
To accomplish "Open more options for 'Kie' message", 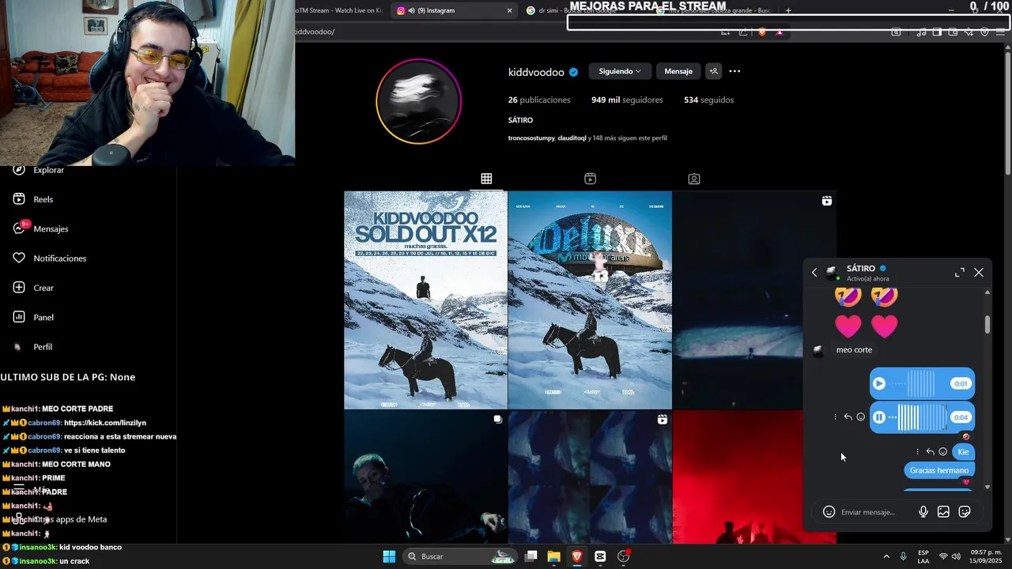I will 918,452.
